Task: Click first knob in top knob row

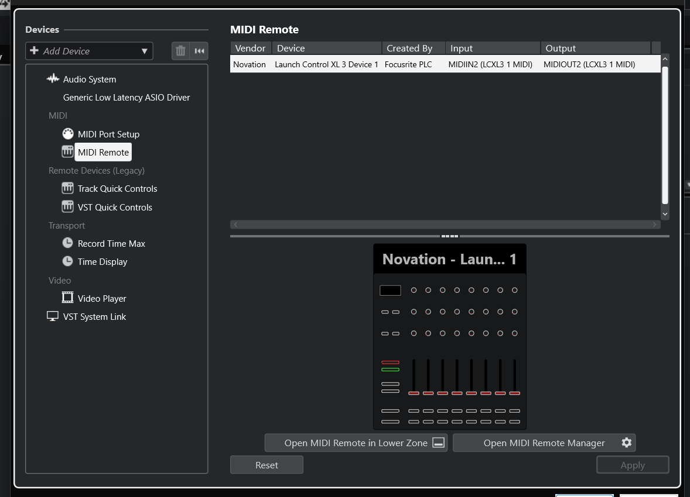Action: point(414,290)
